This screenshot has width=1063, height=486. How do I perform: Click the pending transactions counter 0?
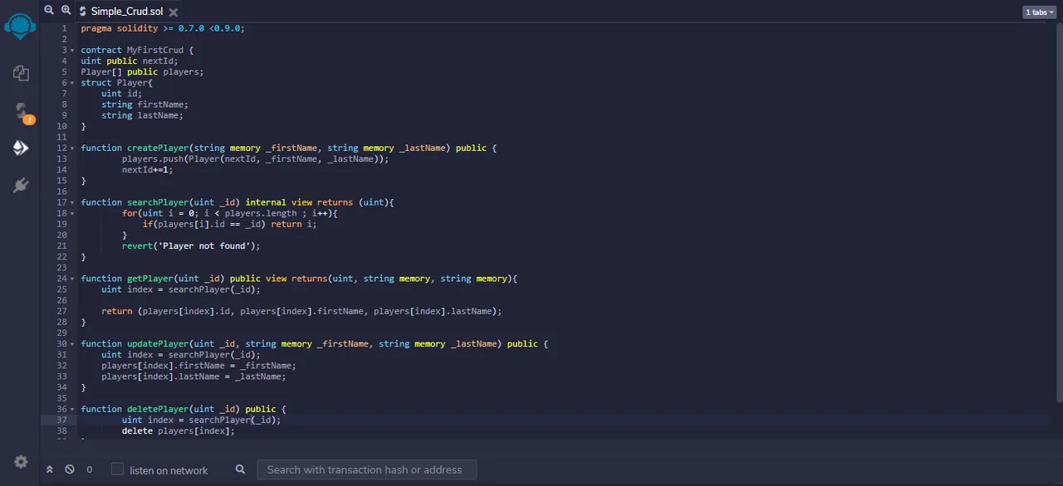90,469
